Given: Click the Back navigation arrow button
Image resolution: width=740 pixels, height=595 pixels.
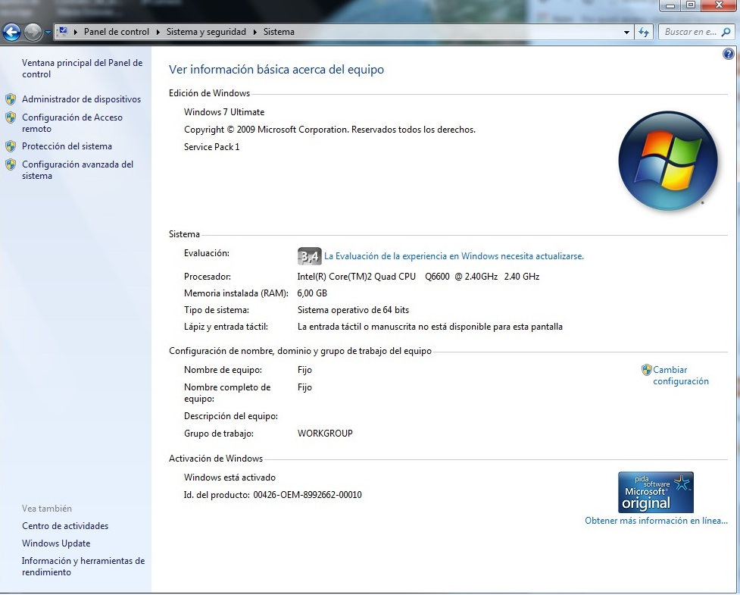Looking at the screenshot, I should (x=12, y=32).
